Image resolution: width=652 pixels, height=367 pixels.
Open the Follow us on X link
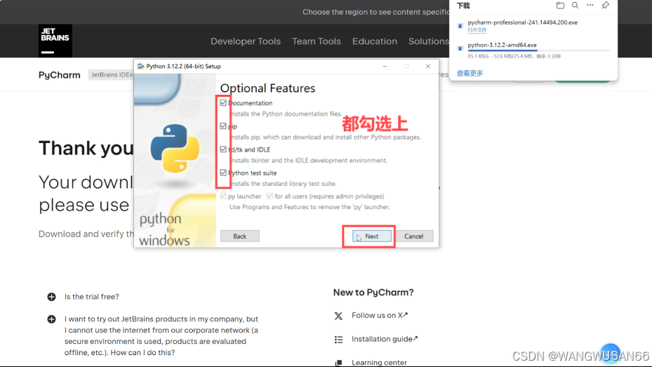[x=380, y=316]
